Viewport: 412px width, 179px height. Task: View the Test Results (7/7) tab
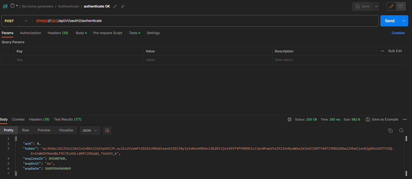click(68, 119)
